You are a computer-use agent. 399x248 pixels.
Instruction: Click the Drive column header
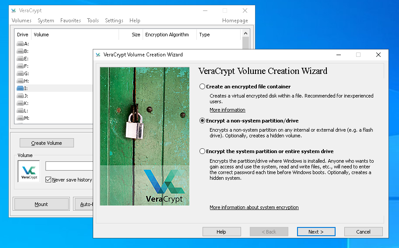pos(23,35)
